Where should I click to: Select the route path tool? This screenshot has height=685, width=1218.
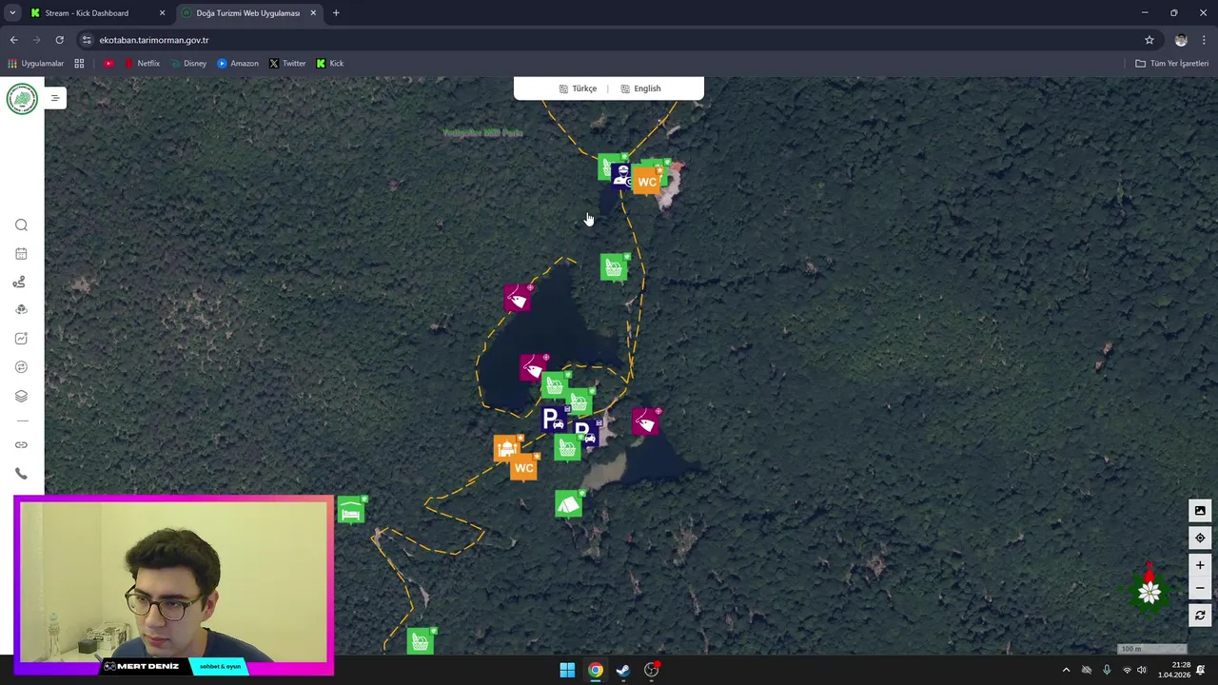[x=21, y=283]
